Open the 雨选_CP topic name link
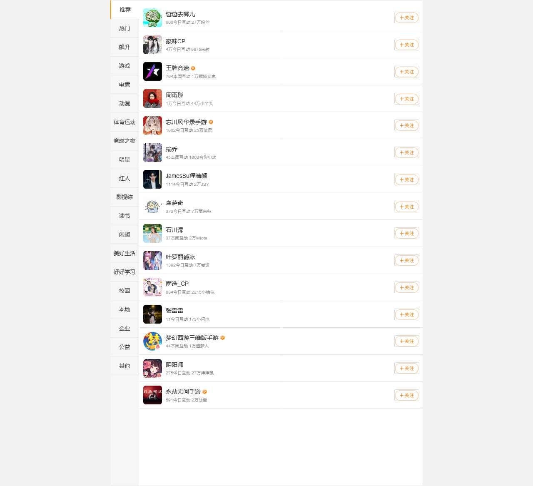This screenshot has height=486, width=533. (x=177, y=284)
